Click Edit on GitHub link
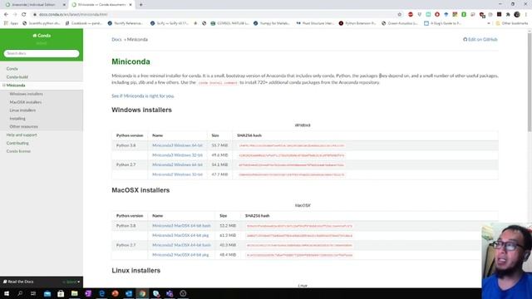This screenshot has width=532, height=299. [480, 40]
